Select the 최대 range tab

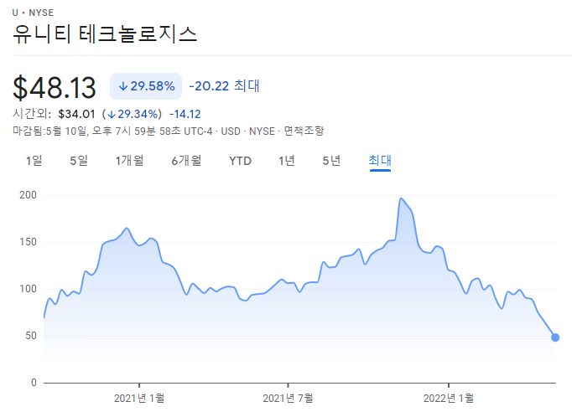pos(380,161)
